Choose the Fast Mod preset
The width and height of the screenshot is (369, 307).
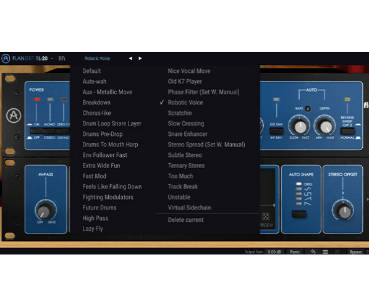coord(94,176)
